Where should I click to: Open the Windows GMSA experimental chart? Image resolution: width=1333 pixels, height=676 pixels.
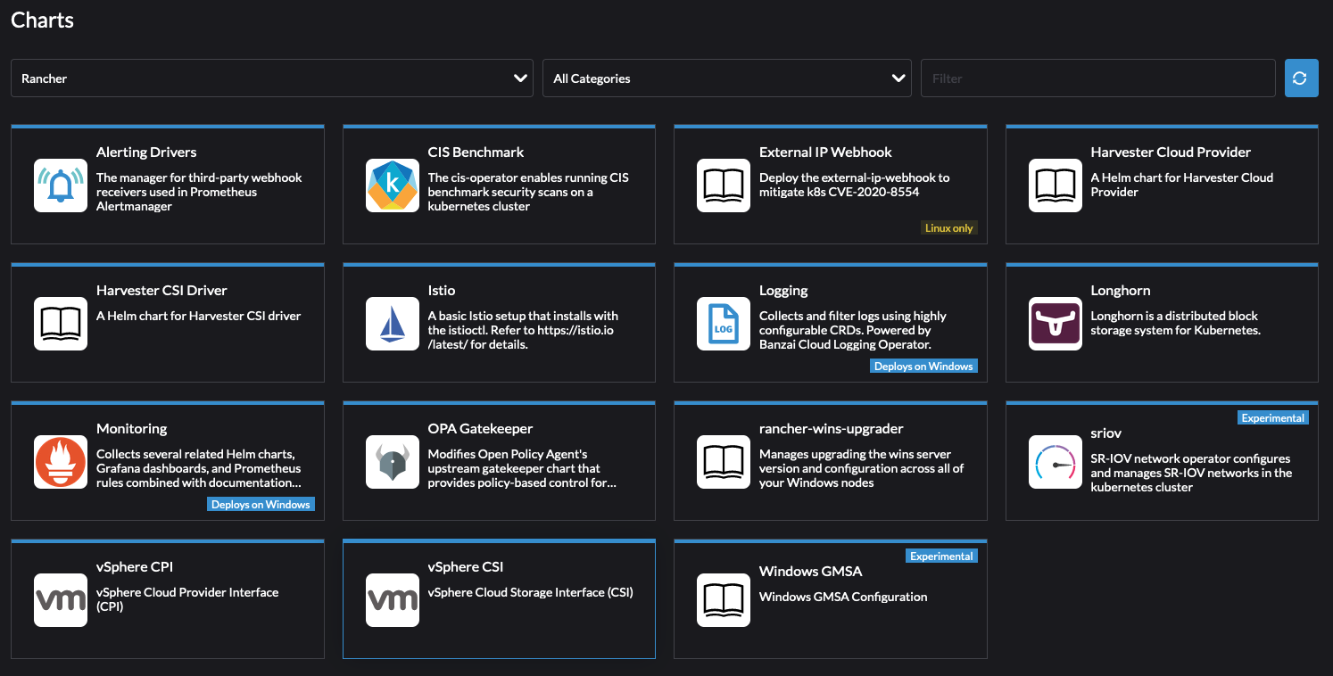pyautogui.click(x=831, y=598)
